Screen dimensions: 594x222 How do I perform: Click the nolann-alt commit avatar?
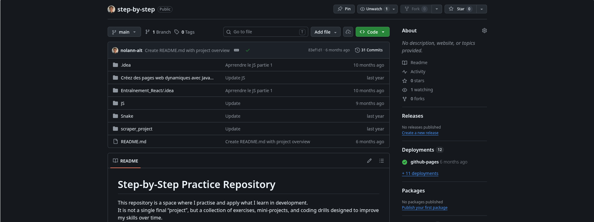115,50
